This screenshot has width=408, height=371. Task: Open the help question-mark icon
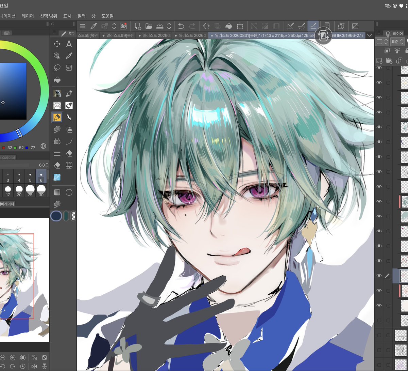(x=341, y=26)
